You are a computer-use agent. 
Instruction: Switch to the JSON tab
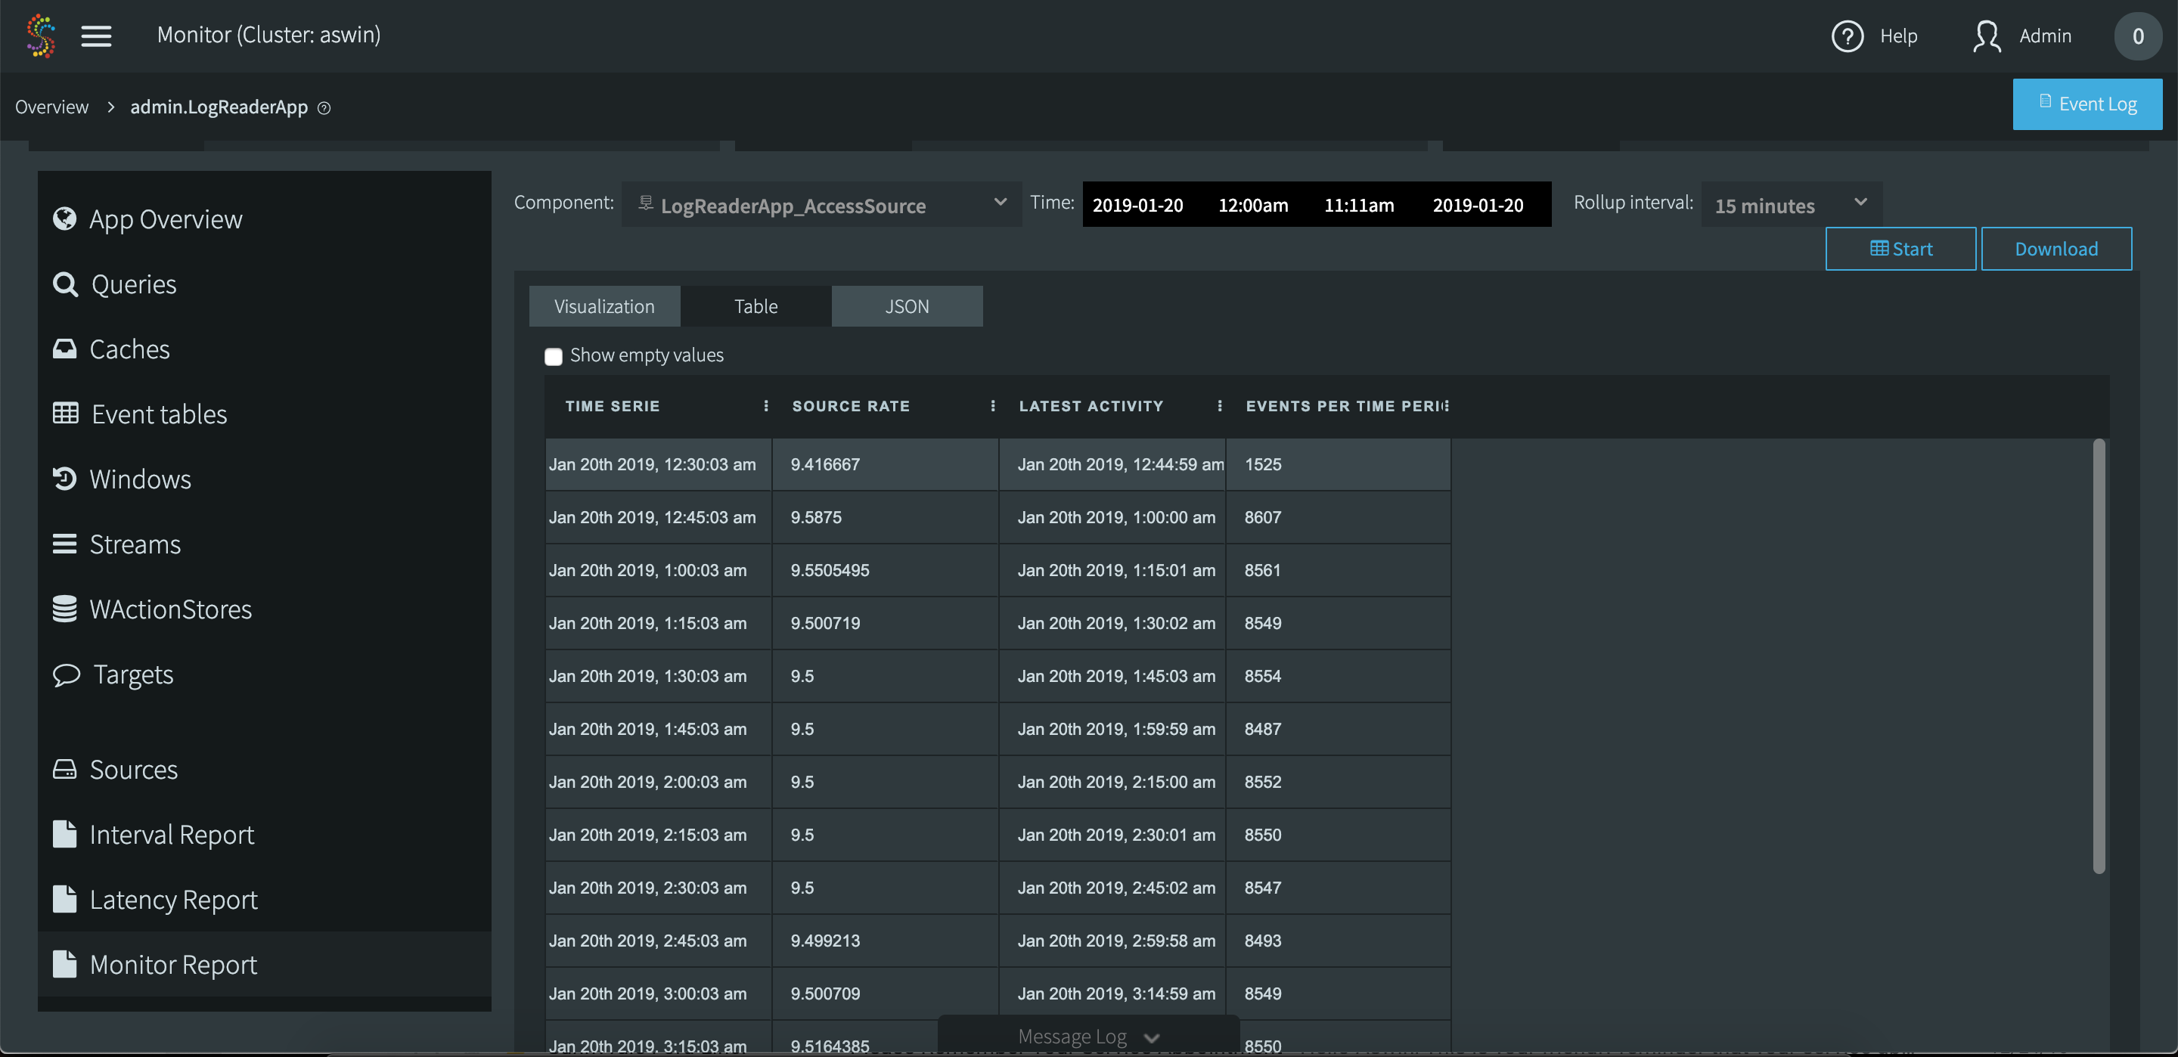click(x=907, y=306)
